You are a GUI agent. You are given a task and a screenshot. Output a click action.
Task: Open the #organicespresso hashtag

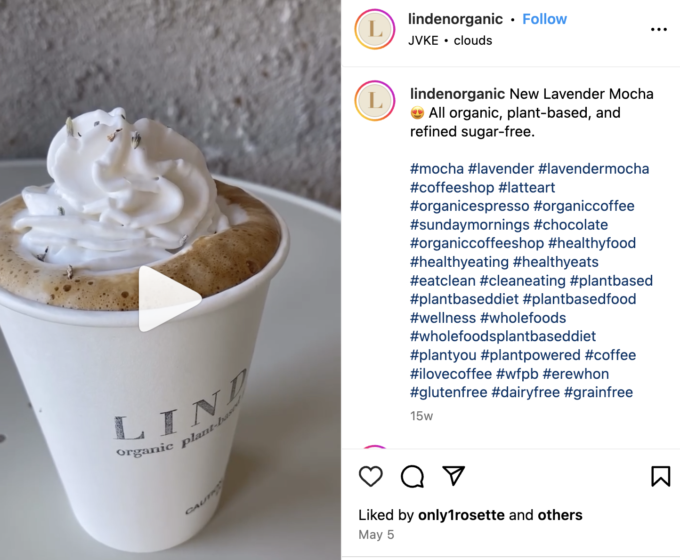tap(470, 206)
